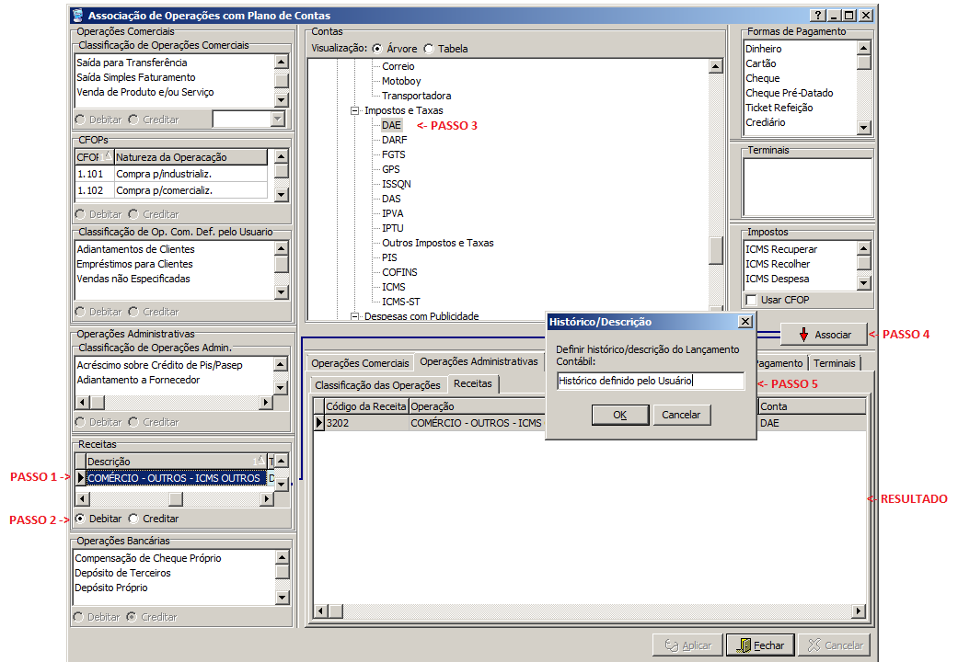The height and width of the screenshot is (662, 958).
Task: Switch to Operações Comerciais tab
Action: tap(359, 362)
